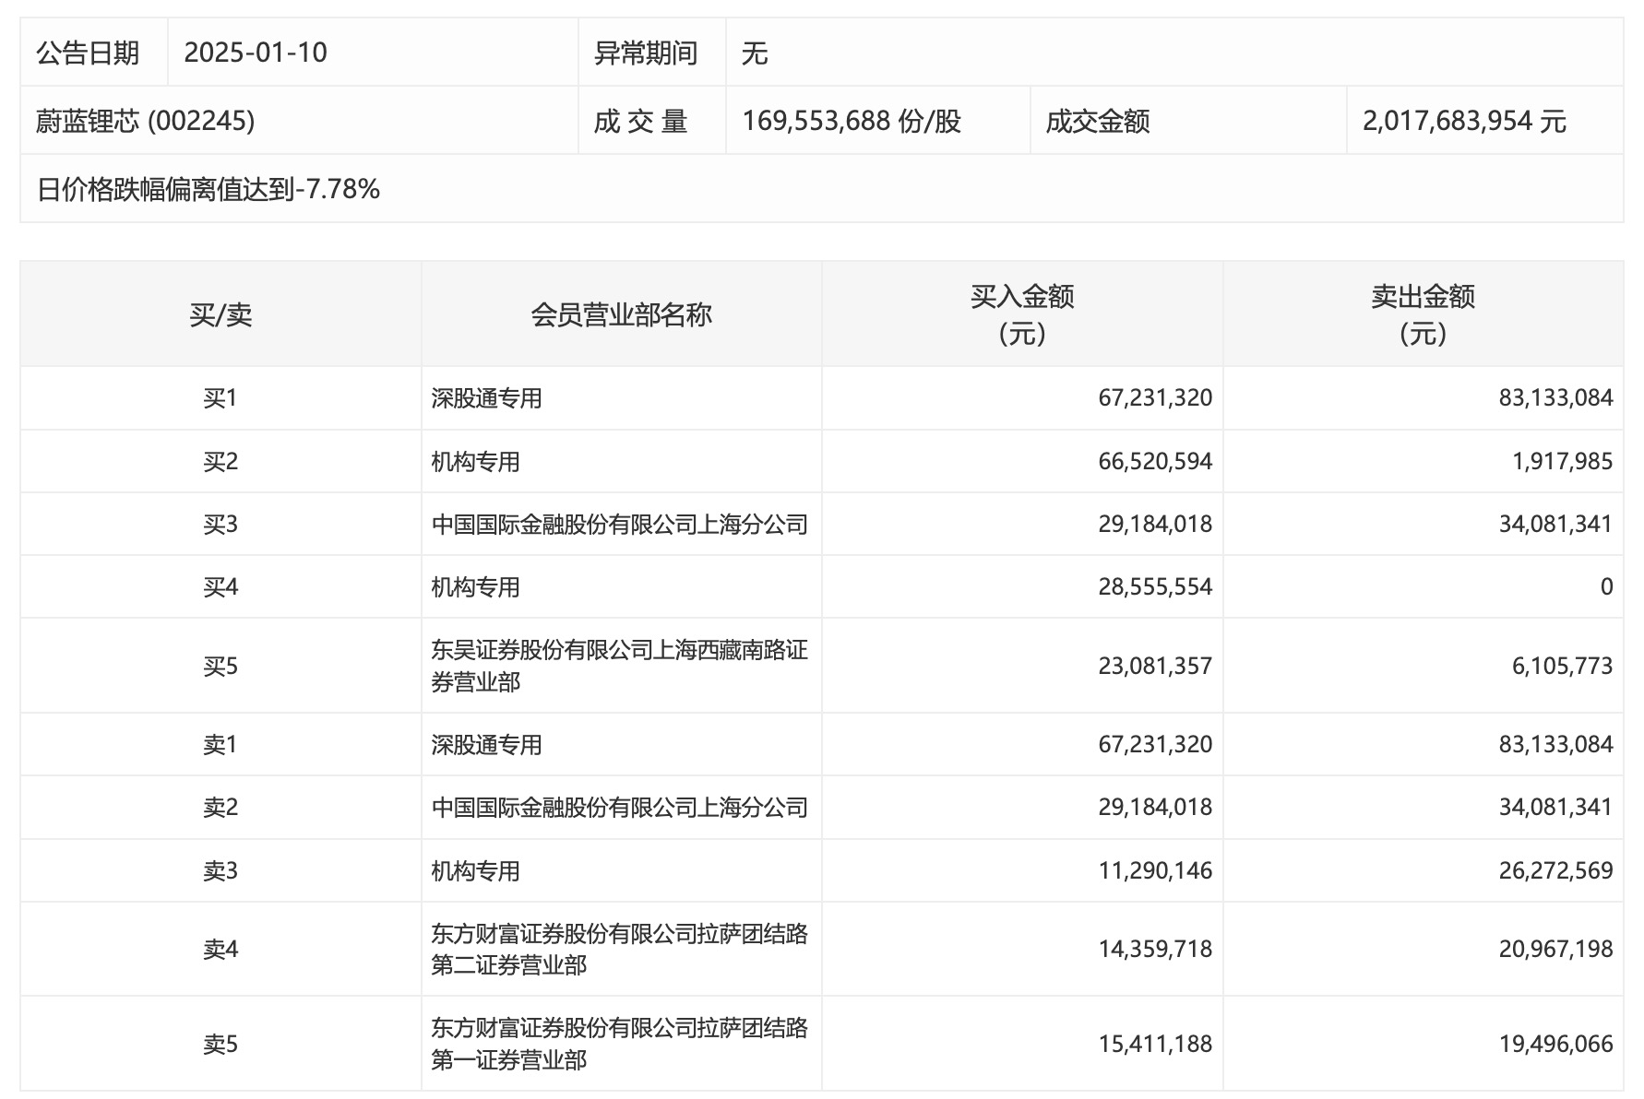Screen dimensions: 1644x1099
Task: Click 29,184,018 in the 买3 row
Action: tap(1155, 524)
